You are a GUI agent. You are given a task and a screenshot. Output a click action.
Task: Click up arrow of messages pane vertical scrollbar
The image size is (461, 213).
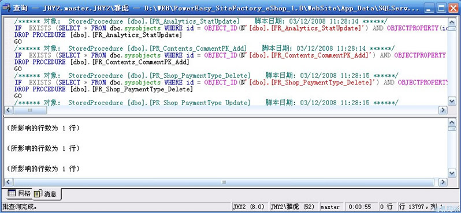point(452,123)
